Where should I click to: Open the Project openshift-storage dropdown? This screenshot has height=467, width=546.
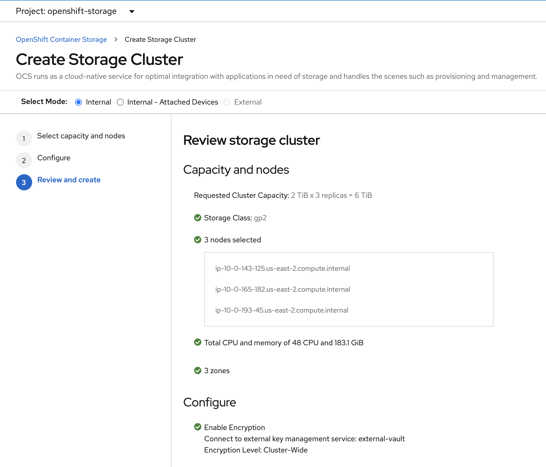[75, 11]
